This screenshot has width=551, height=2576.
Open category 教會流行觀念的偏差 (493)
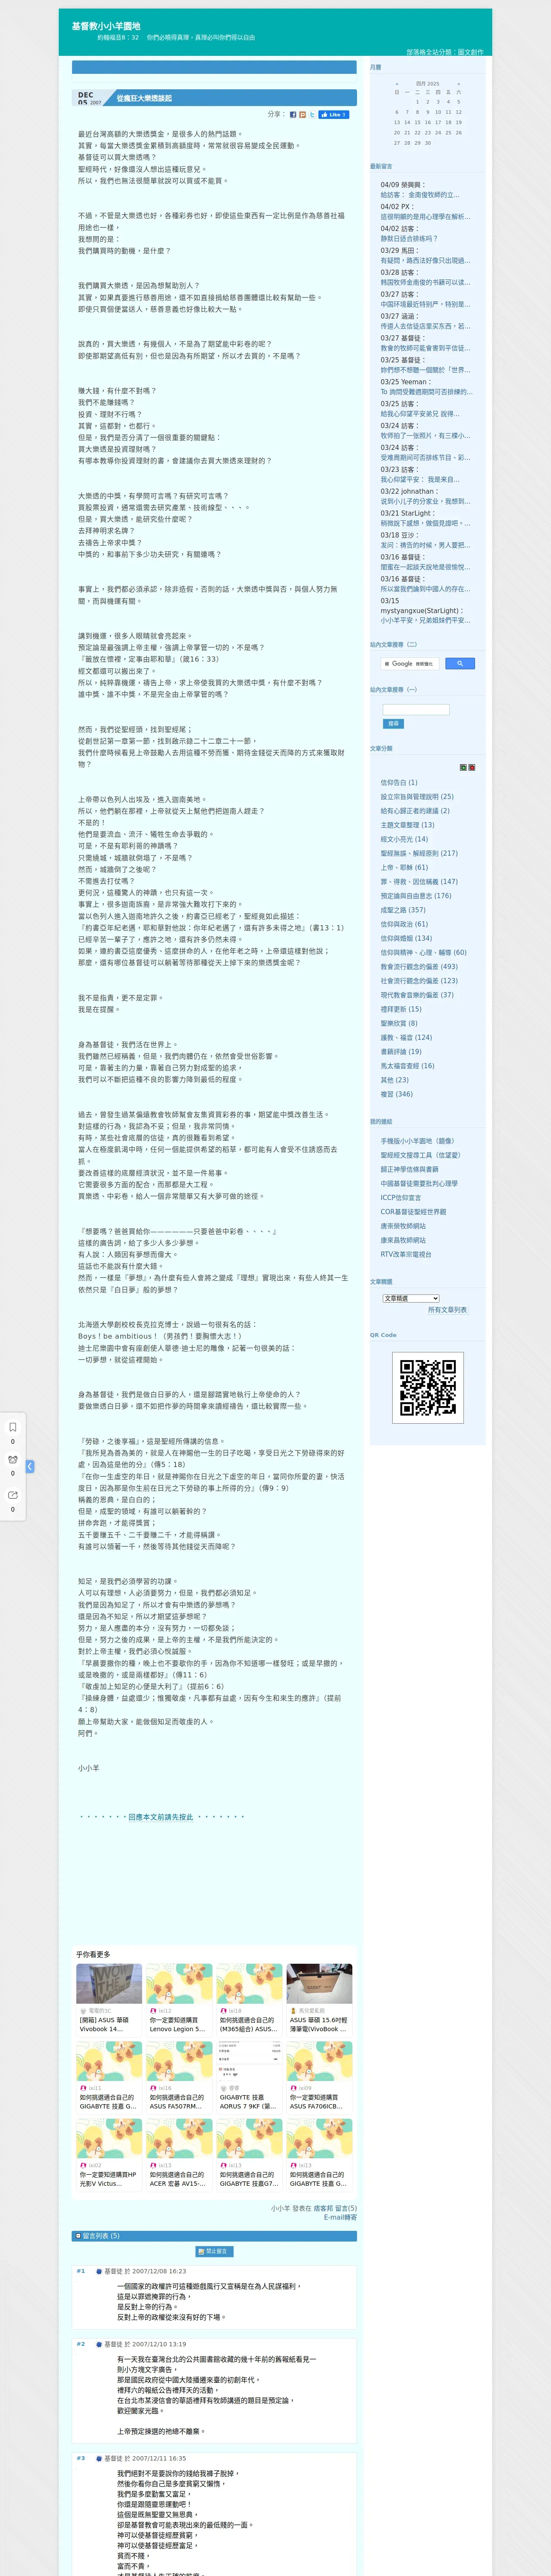419,967
